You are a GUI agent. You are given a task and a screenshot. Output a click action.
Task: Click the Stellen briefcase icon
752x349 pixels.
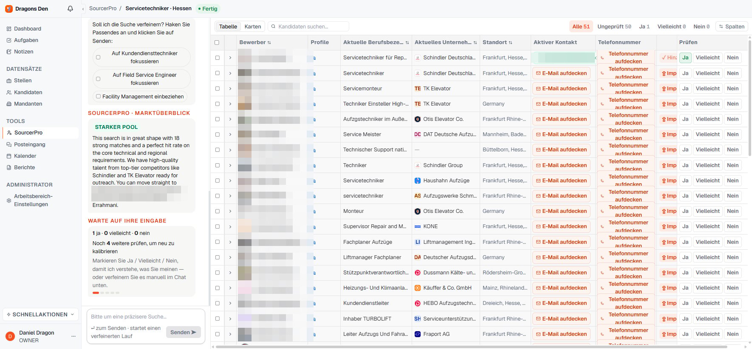coord(9,81)
